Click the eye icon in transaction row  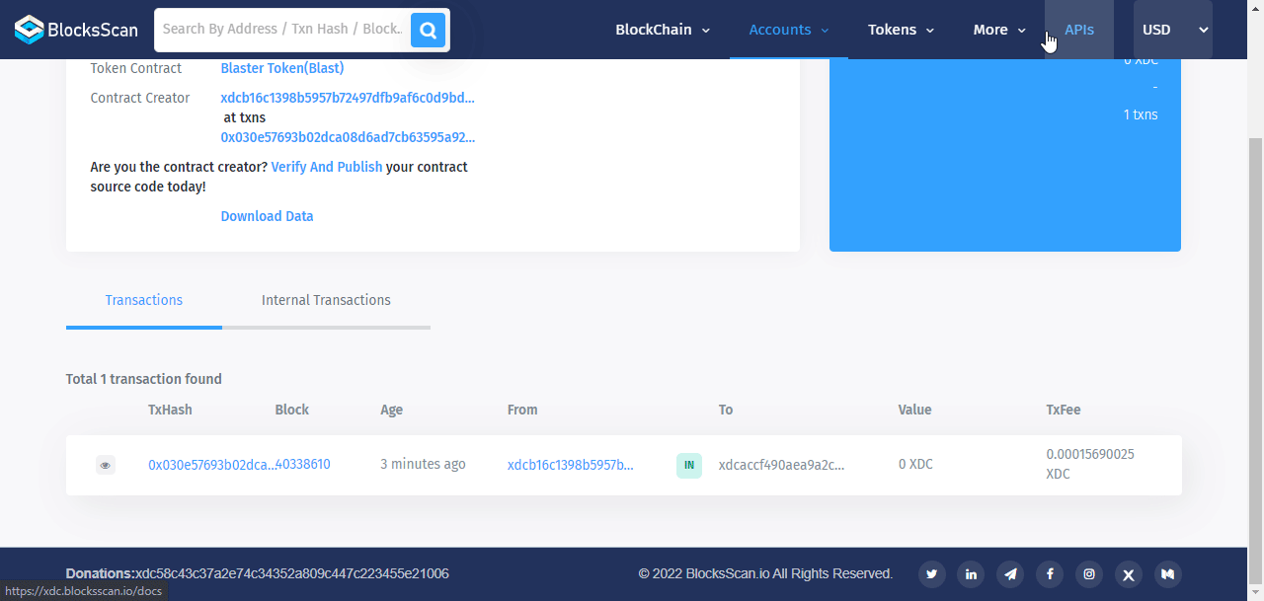click(x=106, y=465)
